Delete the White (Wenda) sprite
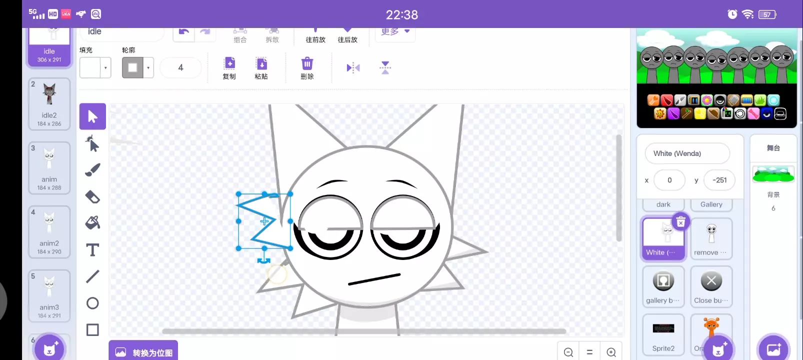This screenshot has height=360, width=803. (680, 222)
